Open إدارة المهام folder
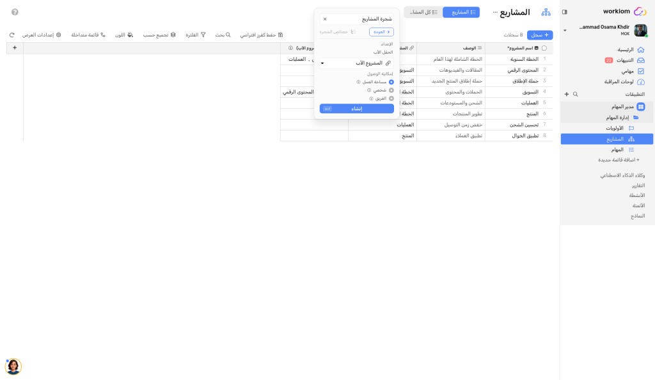This screenshot has width=655, height=380. click(607, 118)
